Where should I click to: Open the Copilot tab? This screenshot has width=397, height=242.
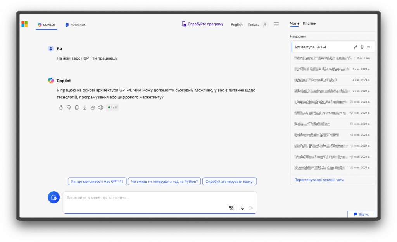47,25
